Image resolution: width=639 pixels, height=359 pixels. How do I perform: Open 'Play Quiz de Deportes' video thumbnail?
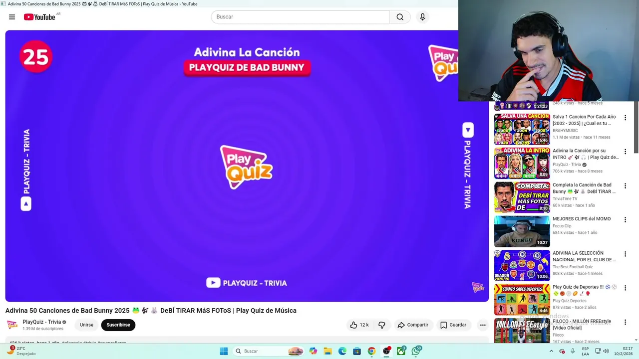522,299
